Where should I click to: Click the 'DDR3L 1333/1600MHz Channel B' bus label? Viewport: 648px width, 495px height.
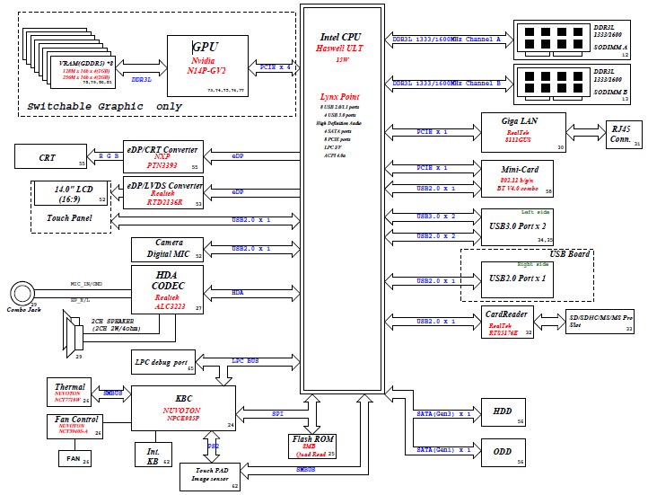tap(446, 84)
